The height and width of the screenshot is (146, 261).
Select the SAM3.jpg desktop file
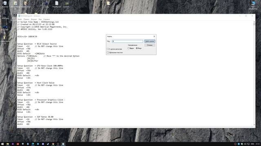(x=5, y=16)
